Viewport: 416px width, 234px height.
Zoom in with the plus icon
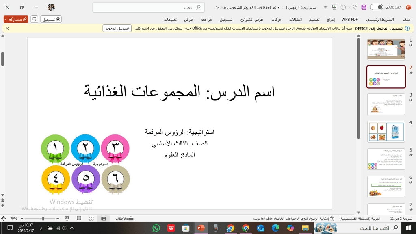point(22,218)
